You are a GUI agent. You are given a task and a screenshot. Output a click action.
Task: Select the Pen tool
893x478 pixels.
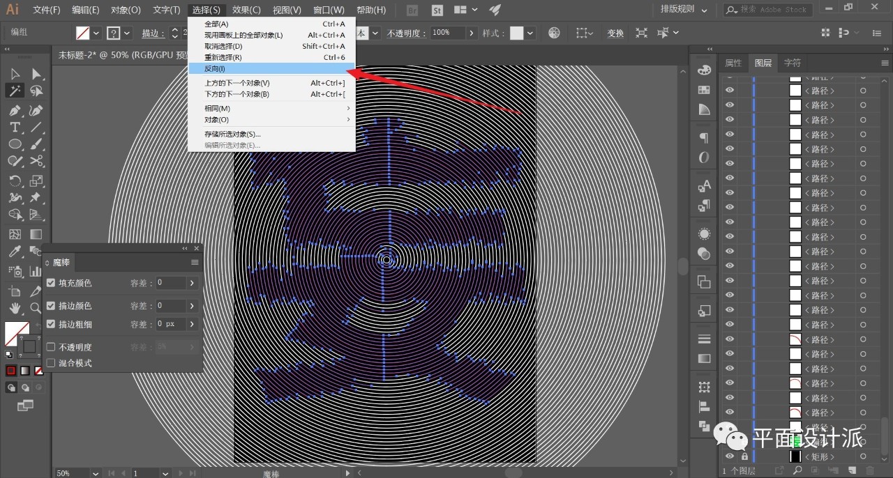(15, 110)
